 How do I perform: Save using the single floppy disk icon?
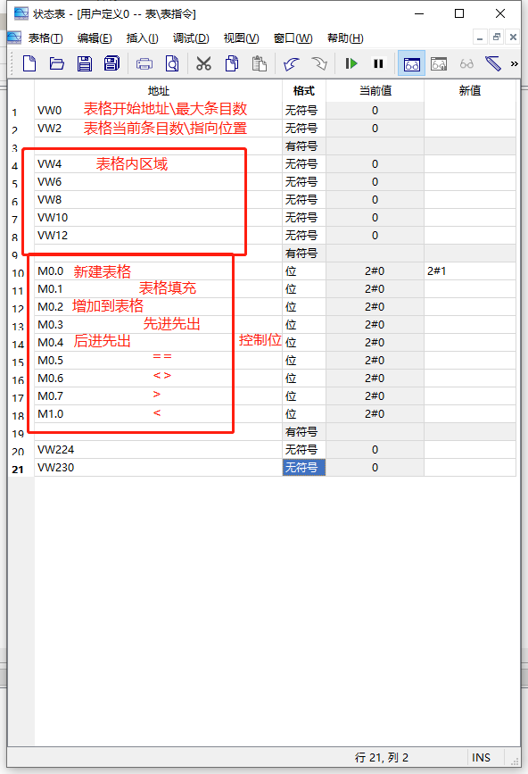point(85,63)
